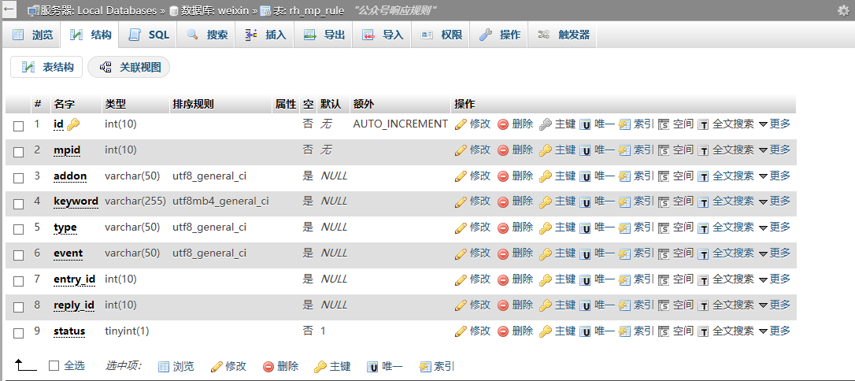
Task: Expand 更多 dropdown for reply_id row
Action: tap(775, 305)
